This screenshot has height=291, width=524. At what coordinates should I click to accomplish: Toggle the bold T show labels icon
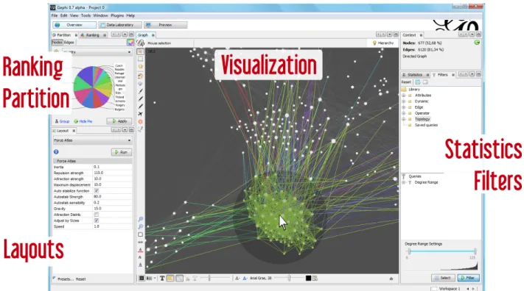pyautogui.click(x=162, y=278)
